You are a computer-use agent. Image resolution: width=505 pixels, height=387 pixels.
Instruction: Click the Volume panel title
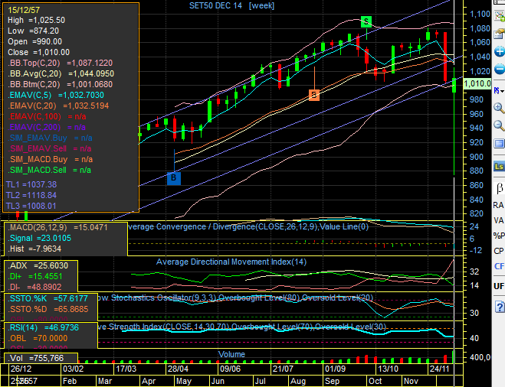231,354
